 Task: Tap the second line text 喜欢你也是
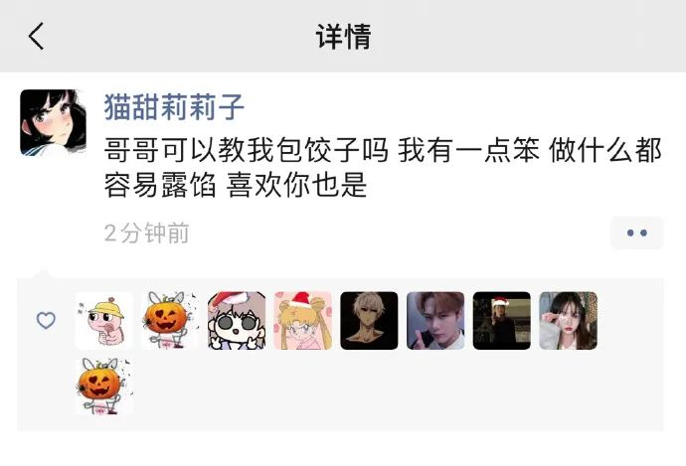coord(296,185)
